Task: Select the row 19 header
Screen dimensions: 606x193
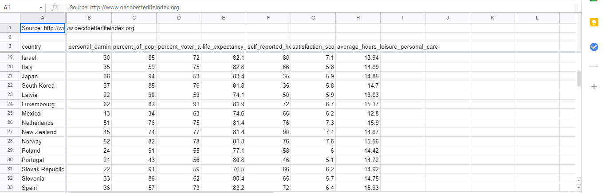Action: (10, 58)
